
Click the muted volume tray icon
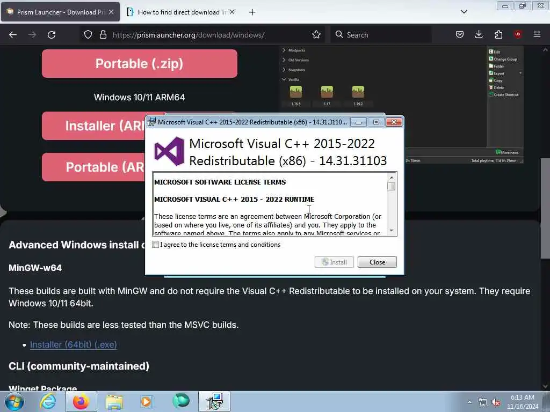coord(496,402)
